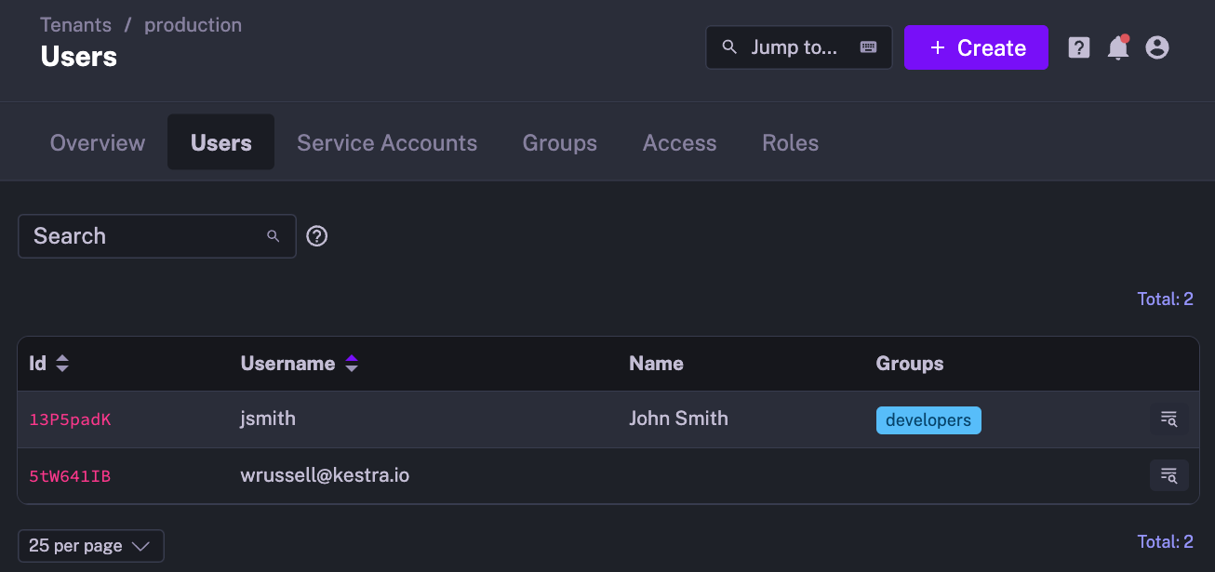Click the developers group tag

click(x=928, y=420)
